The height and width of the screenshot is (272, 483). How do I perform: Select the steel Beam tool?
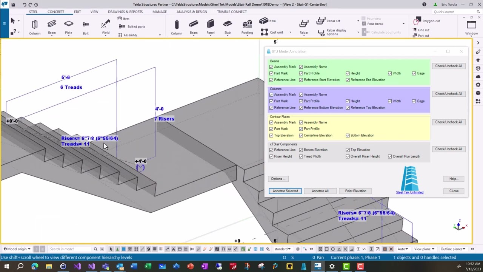pyautogui.click(x=52, y=28)
